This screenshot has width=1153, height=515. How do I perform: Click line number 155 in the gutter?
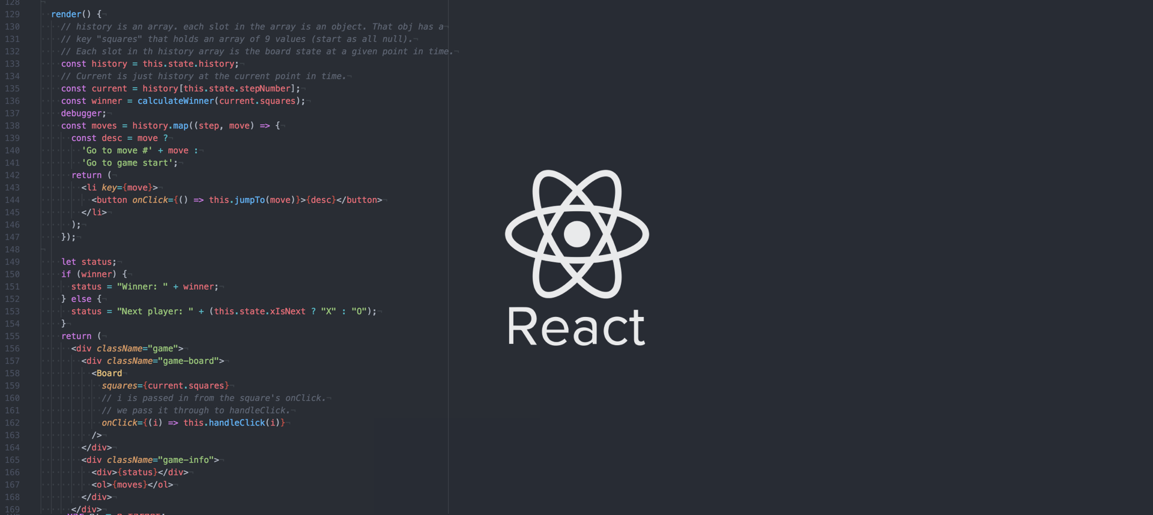coord(12,336)
